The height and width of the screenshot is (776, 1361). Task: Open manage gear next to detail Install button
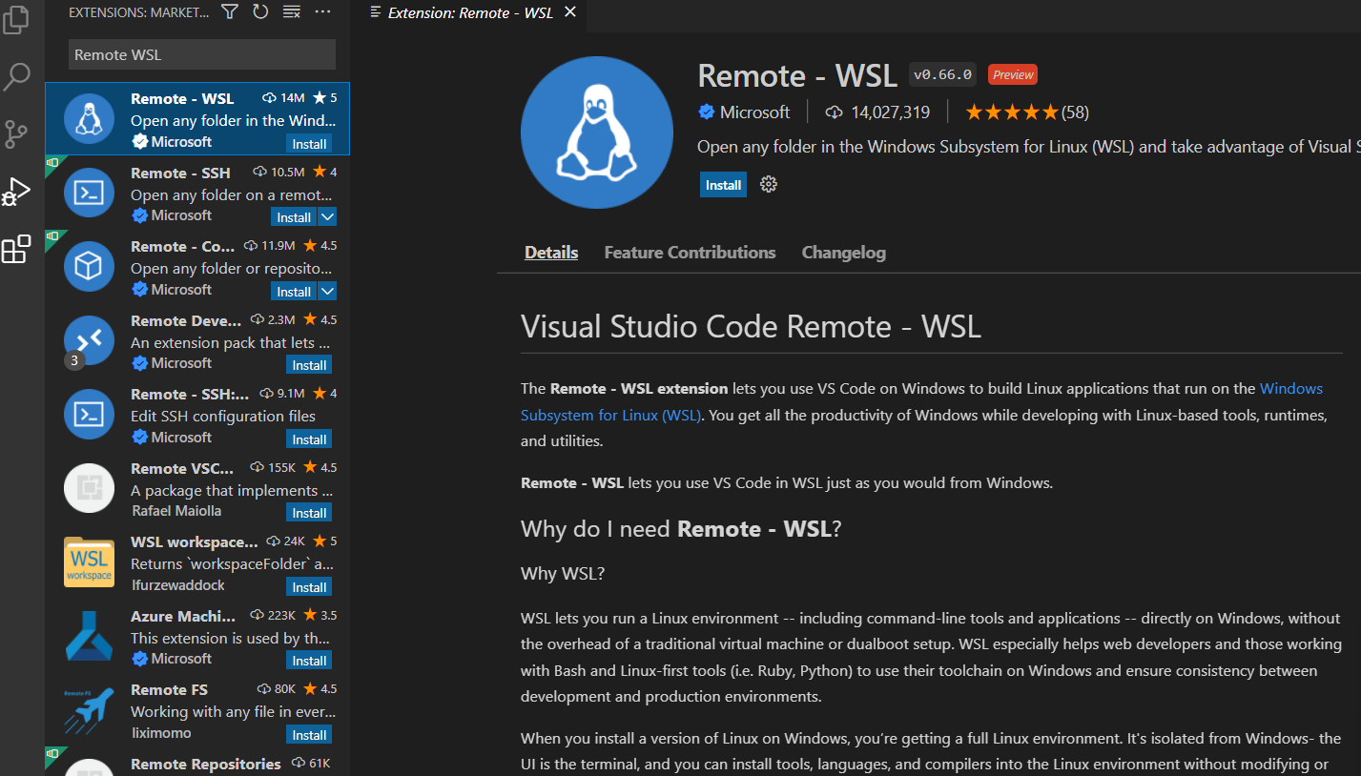[x=769, y=185]
